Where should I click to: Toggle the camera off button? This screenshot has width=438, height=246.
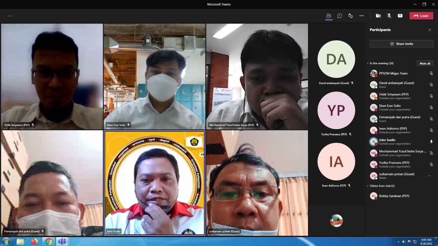point(378,16)
